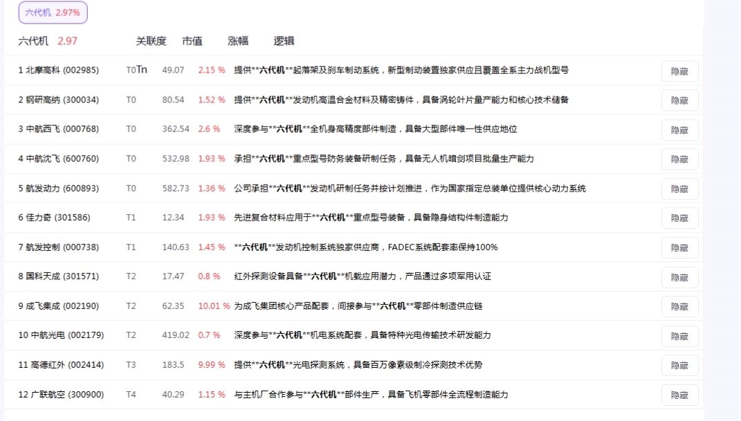
Task: Hide the 国科天成 (301571) row
Action: pos(679,277)
